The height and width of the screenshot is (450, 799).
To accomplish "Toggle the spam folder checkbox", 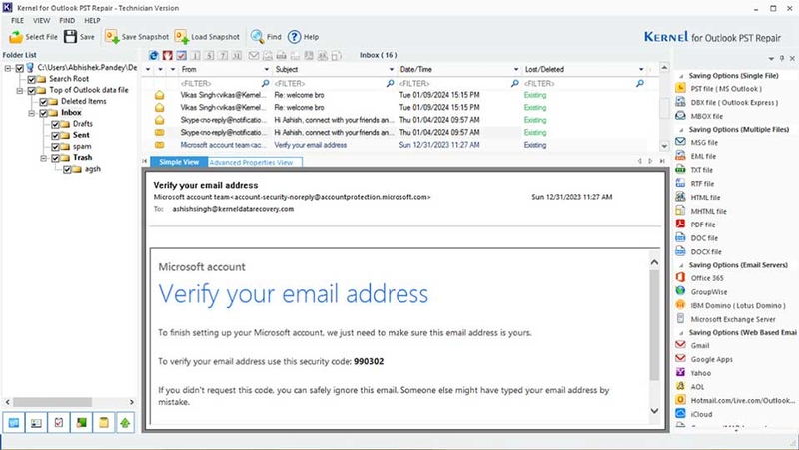I will click(x=56, y=146).
